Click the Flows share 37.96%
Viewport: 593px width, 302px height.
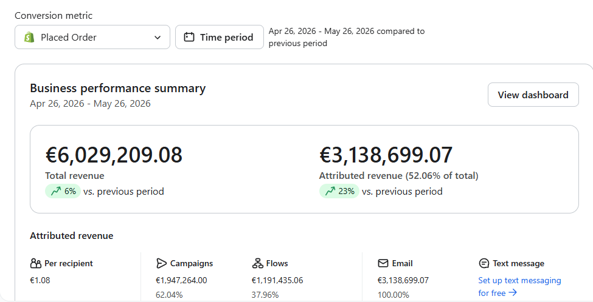coord(265,295)
